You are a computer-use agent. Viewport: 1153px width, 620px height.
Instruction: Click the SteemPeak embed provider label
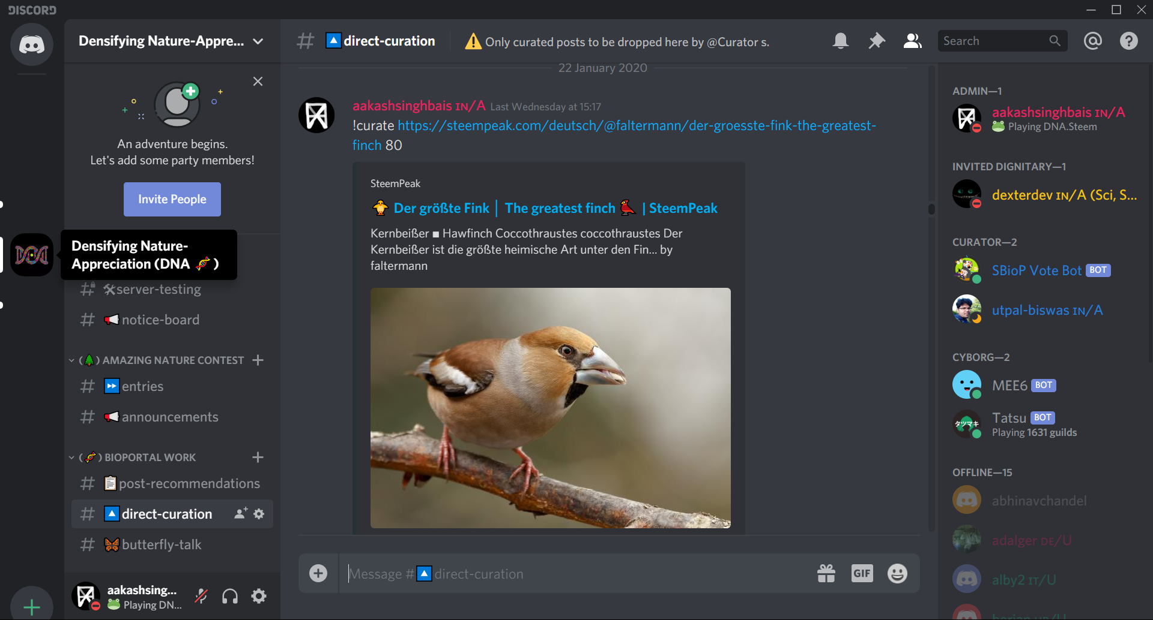pyautogui.click(x=395, y=183)
